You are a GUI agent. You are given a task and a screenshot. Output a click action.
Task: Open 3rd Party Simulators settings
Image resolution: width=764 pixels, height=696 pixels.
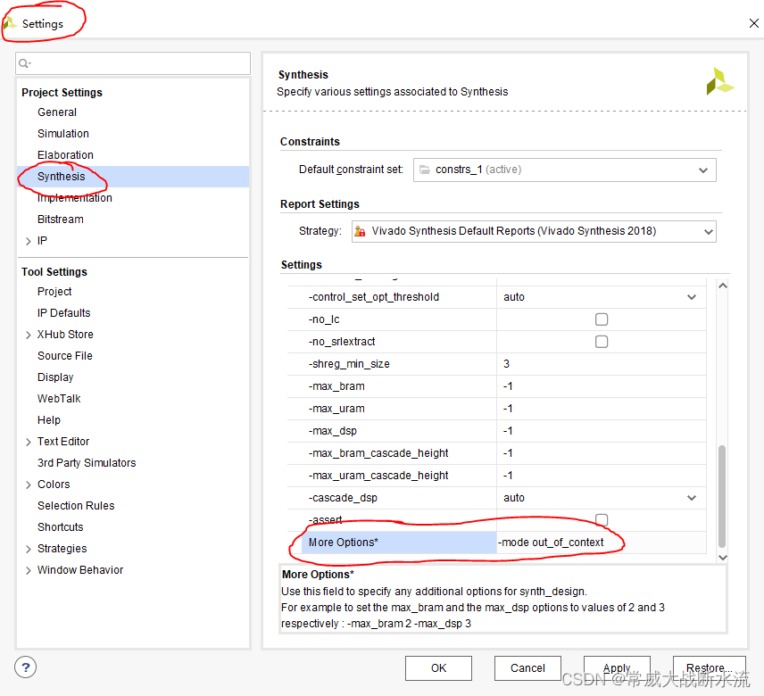pos(87,463)
